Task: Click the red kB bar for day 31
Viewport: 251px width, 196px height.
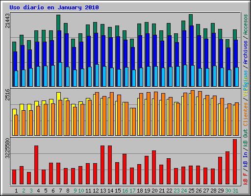Action: 235,162
